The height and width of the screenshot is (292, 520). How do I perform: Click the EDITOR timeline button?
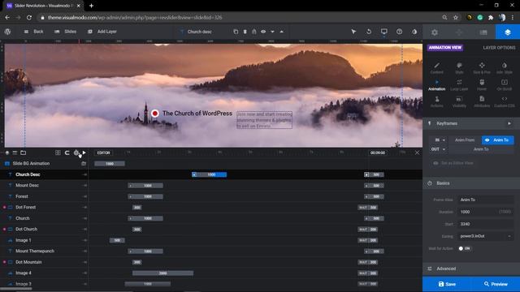point(103,152)
